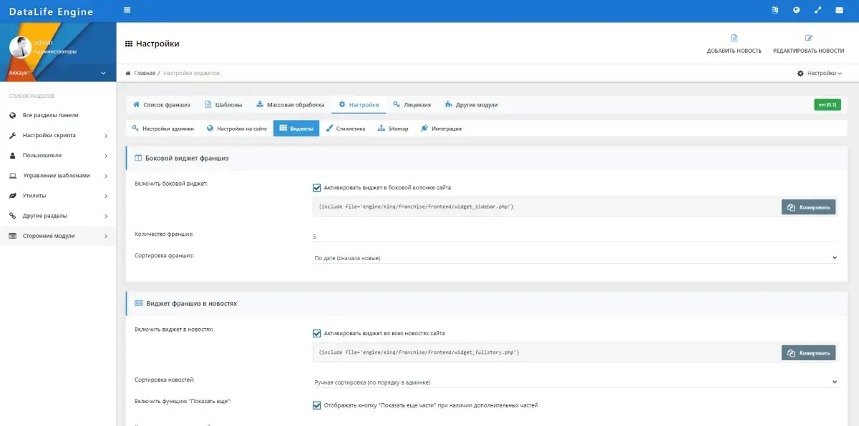The image size is (859, 426).
Task: Click the link icon for Другие разделы
Action: click(x=13, y=216)
